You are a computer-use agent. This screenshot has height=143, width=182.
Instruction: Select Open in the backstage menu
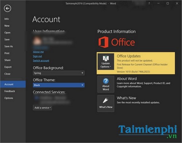pos(7,33)
